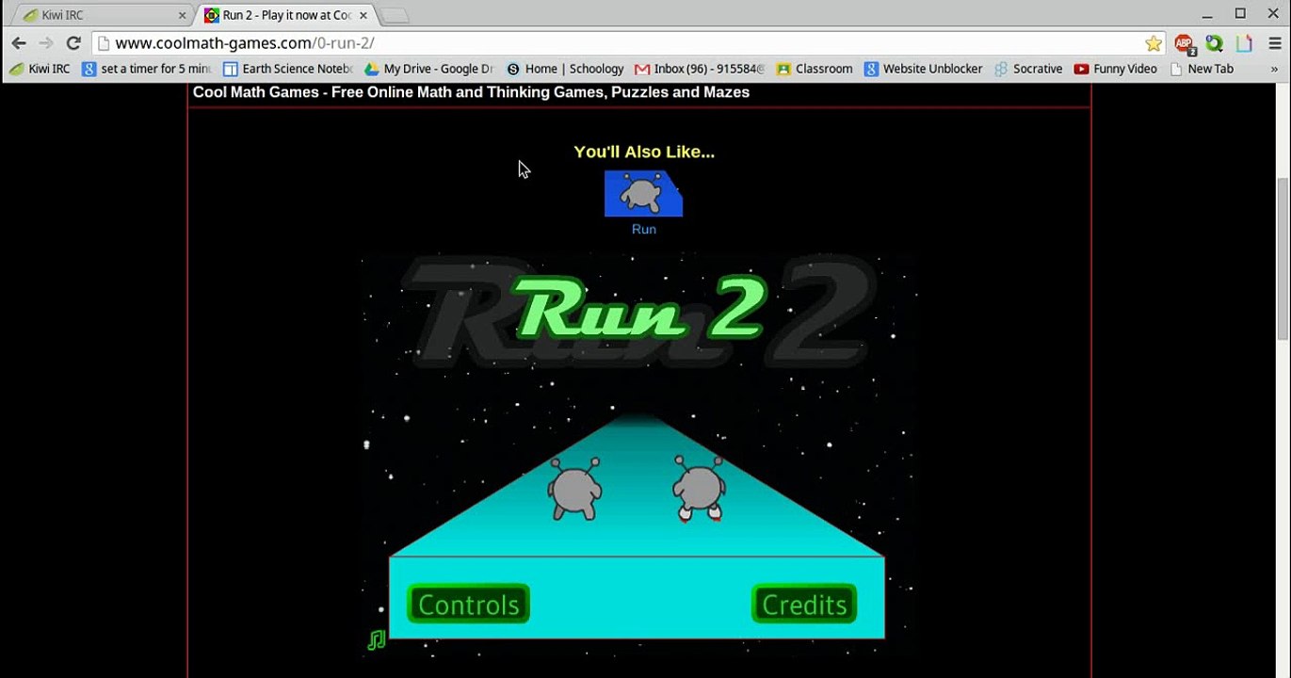The height and width of the screenshot is (678, 1291).
Task: Open the Socrative bookmark
Action: (1028, 69)
